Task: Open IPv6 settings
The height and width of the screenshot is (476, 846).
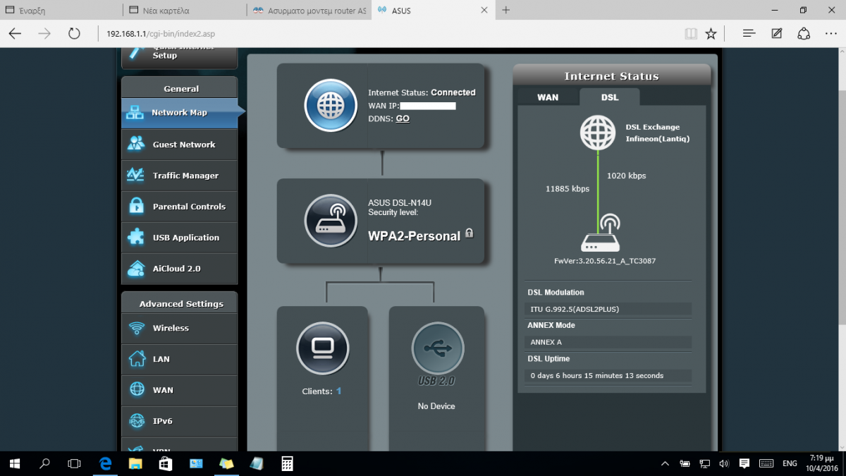Action: tap(179, 421)
